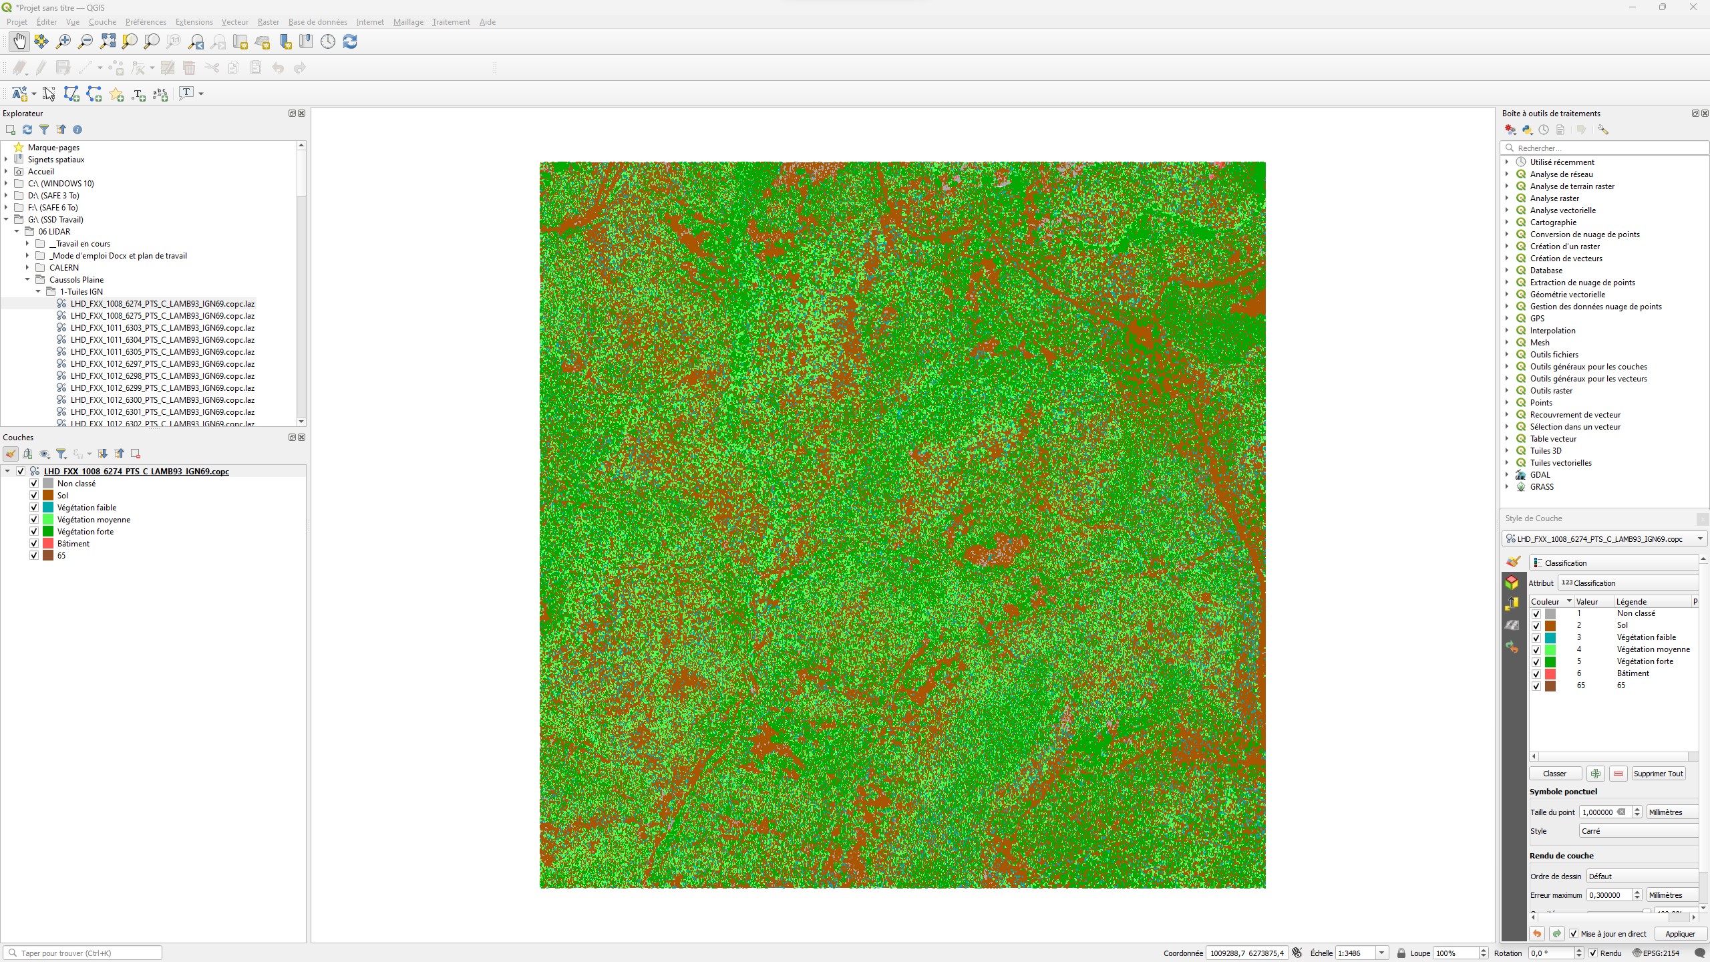Select the Pan Map hand tool
1710x962 pixels.
(19, 41)
